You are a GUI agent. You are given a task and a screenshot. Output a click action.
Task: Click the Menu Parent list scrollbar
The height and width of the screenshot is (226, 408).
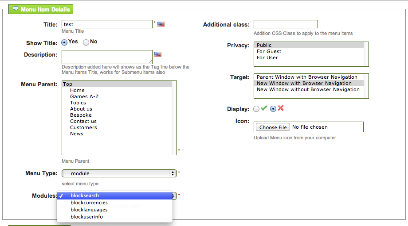tap(174, 118)
